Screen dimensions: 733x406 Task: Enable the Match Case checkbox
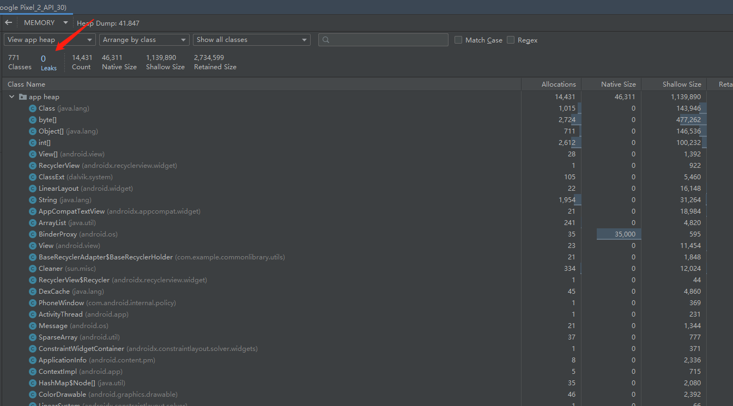click(x=458, y=39)
